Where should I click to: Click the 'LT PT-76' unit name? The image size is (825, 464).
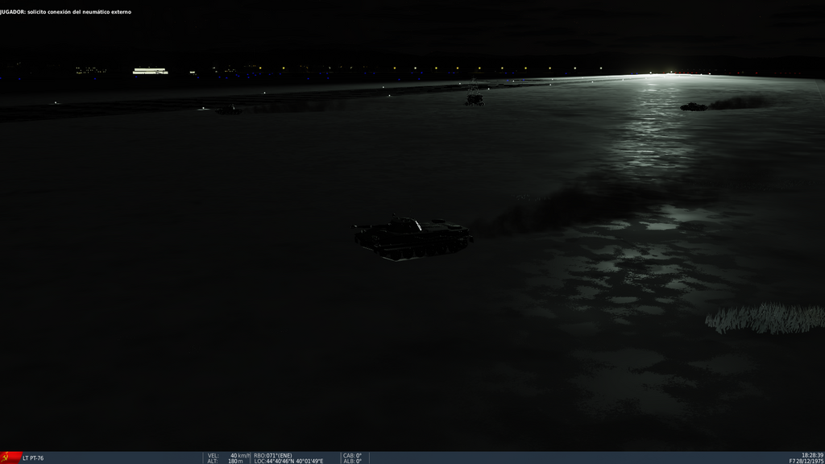tap(33, 458)
